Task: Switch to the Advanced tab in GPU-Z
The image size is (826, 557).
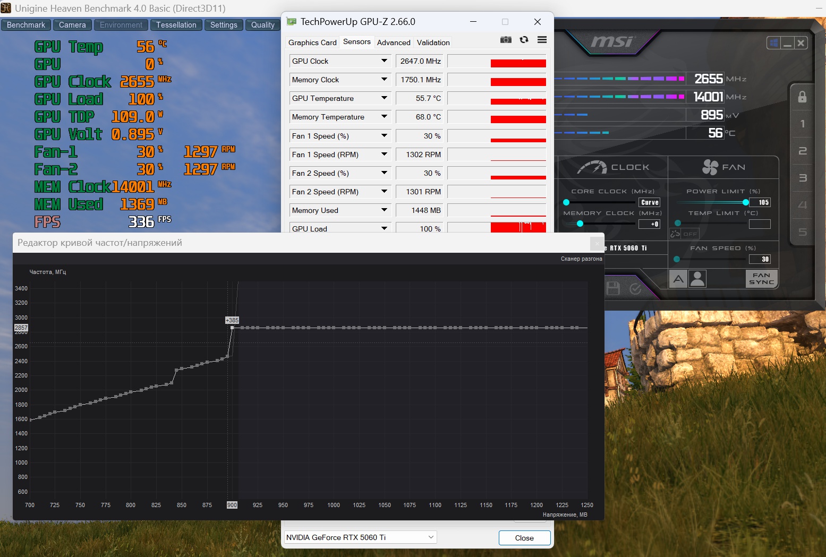Action: (394, 42)
